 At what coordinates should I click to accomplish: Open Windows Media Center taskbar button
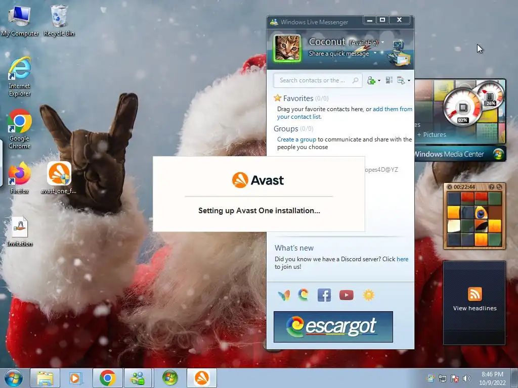[170, 378]
